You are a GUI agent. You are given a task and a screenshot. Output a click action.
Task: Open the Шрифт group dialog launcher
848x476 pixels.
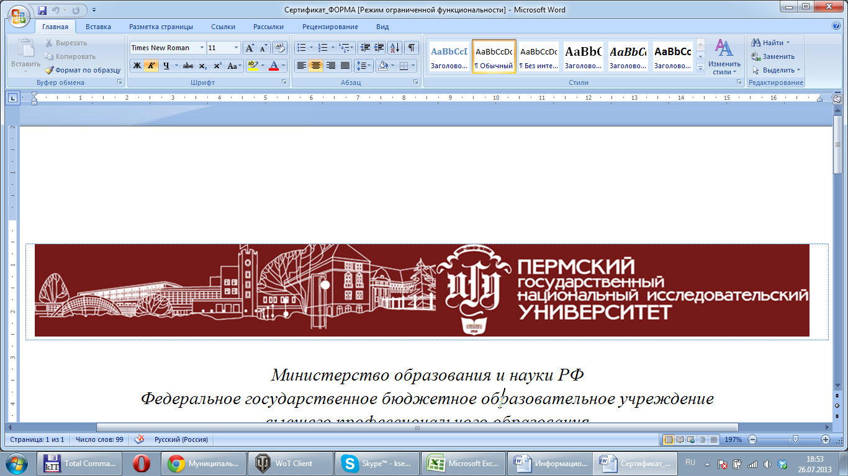coord(284,82)
